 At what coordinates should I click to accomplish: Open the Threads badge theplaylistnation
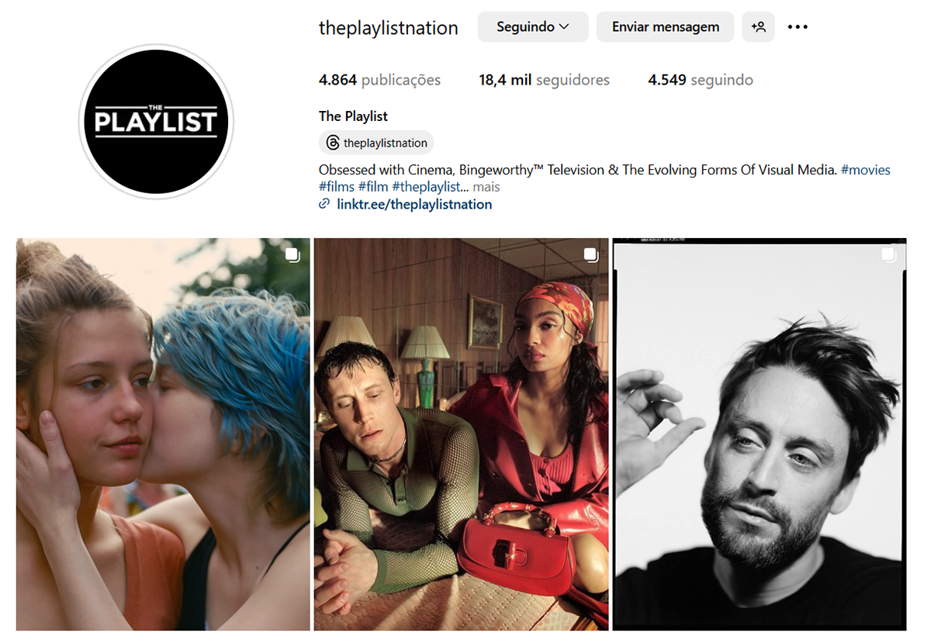coord(376,143)
